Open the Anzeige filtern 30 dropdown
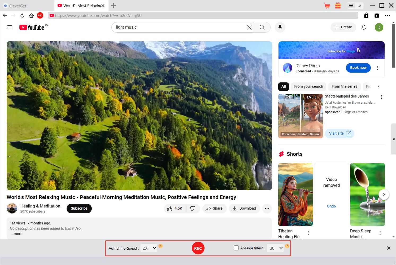This screenshot has width=396, height=265. click(x=275, y=248)
